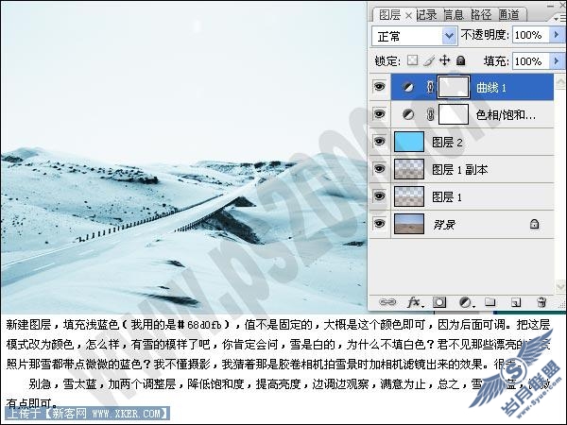The image size is (567, 425).
Task: Select the 背景 layer name
Action: 444,225
